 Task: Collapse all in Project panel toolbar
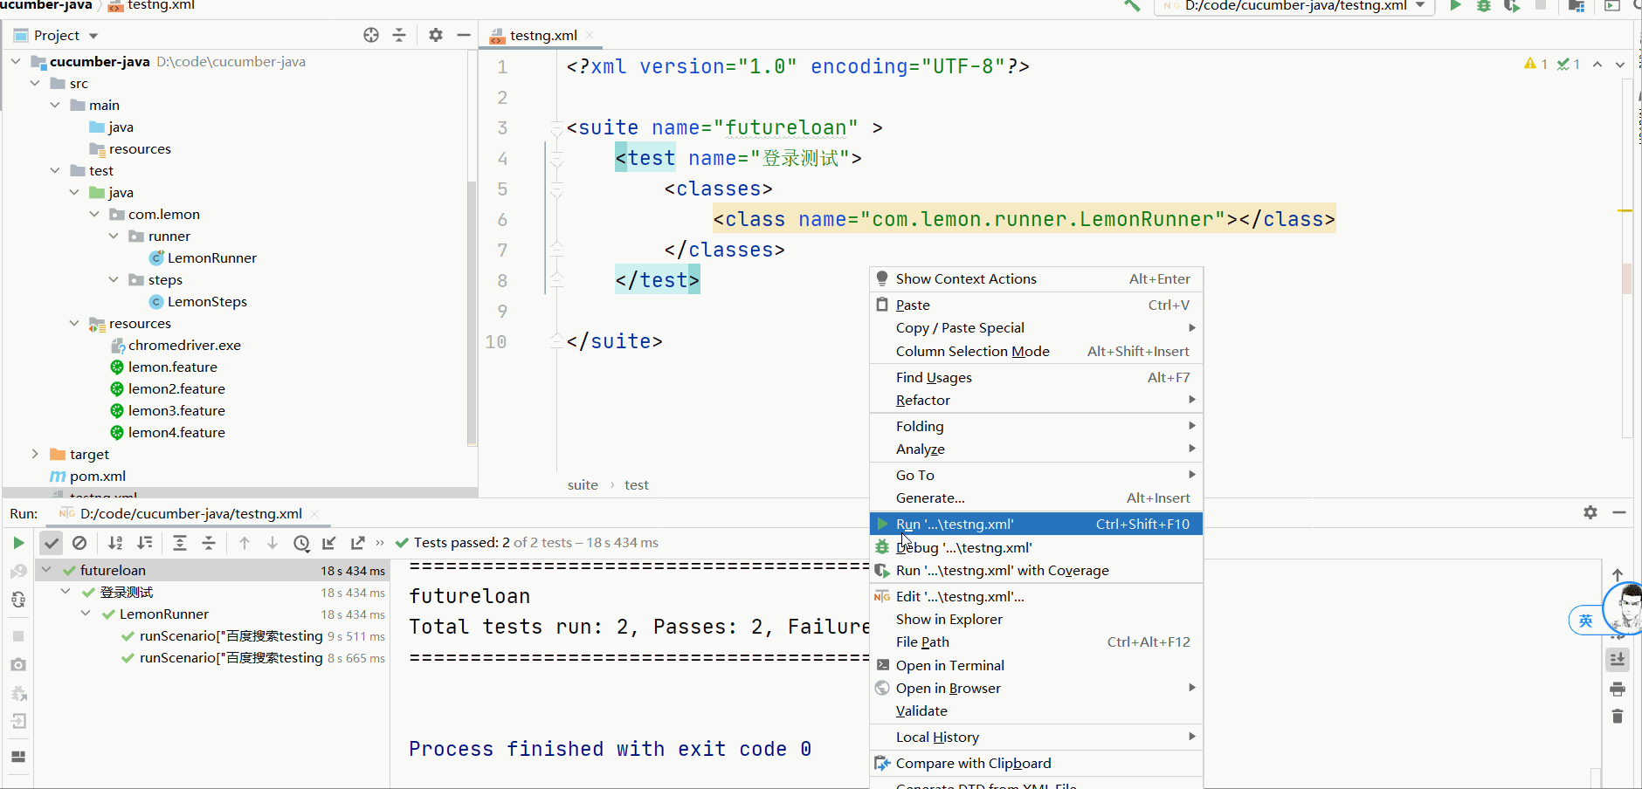point(399,35)
